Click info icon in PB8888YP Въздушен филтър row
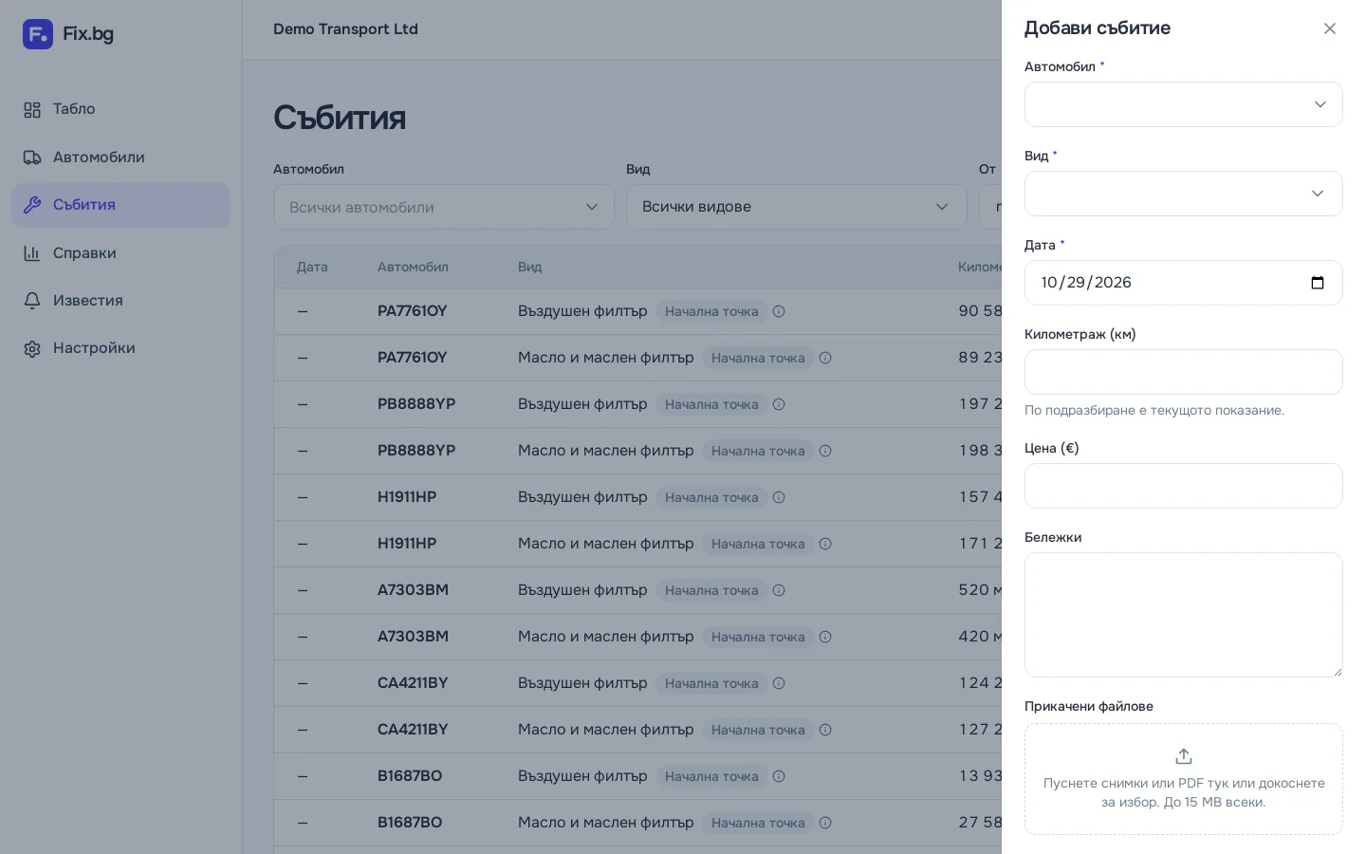 coord(779,404)
